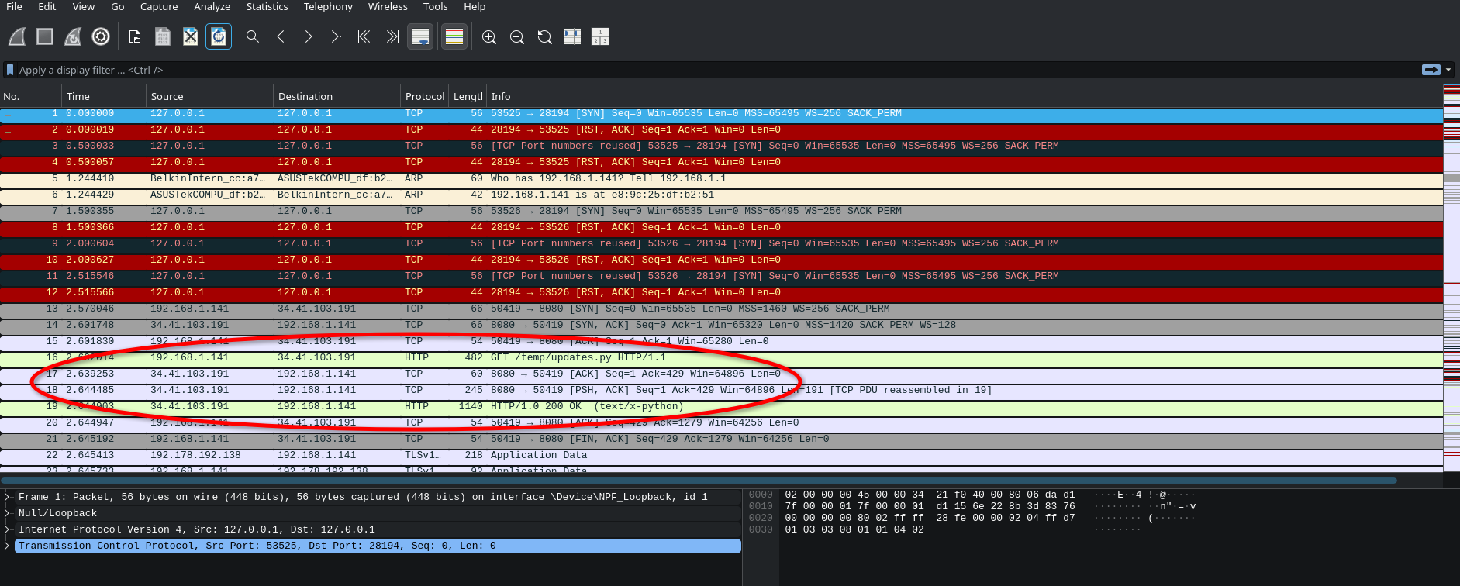Image resolution: width=1460 pixels, height=586 pixels.
Task: Sort by the No. column header
Action: pos(31,96)
